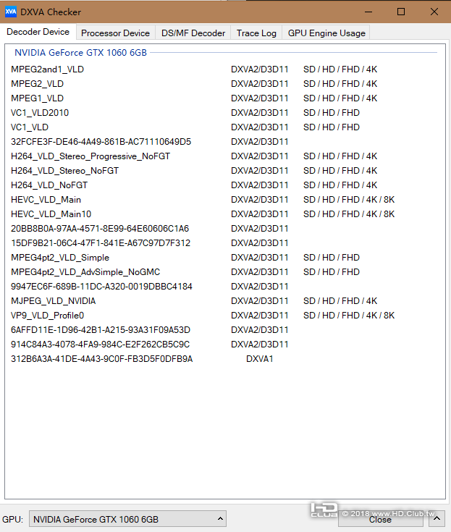Select the MPEG4pt2_VLD_Simple entry
This screenshot has height=532, width=451.
point(60,257)
